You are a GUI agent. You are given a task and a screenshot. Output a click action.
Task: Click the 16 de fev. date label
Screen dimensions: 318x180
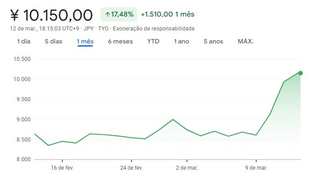pos(62,168)
